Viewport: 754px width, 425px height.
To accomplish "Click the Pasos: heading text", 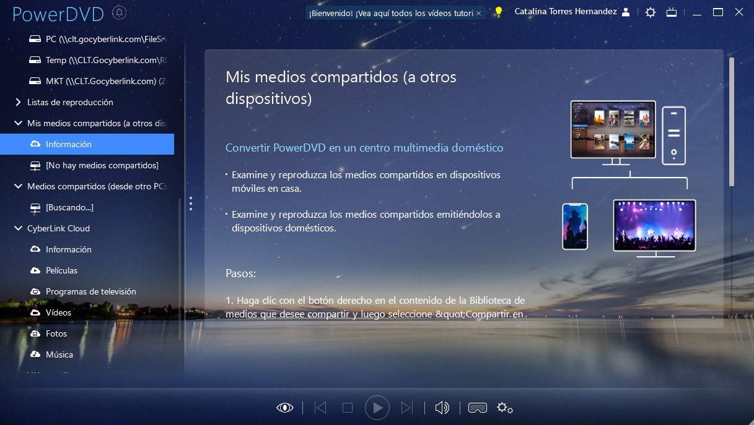I will 241,273.
